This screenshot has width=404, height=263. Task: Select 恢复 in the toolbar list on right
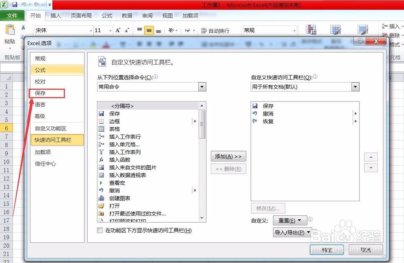(305, 121)
